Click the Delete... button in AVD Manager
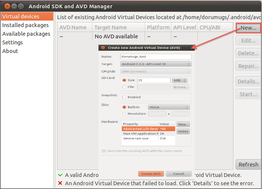Viewport: 262px width, 189px height. (x=248, y=53)
